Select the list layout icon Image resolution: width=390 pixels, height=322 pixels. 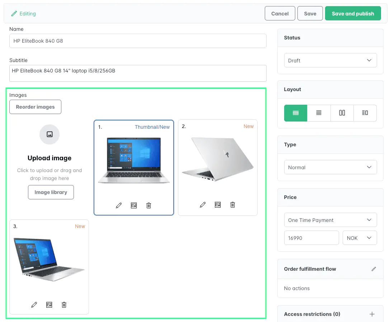coord(319,113)
